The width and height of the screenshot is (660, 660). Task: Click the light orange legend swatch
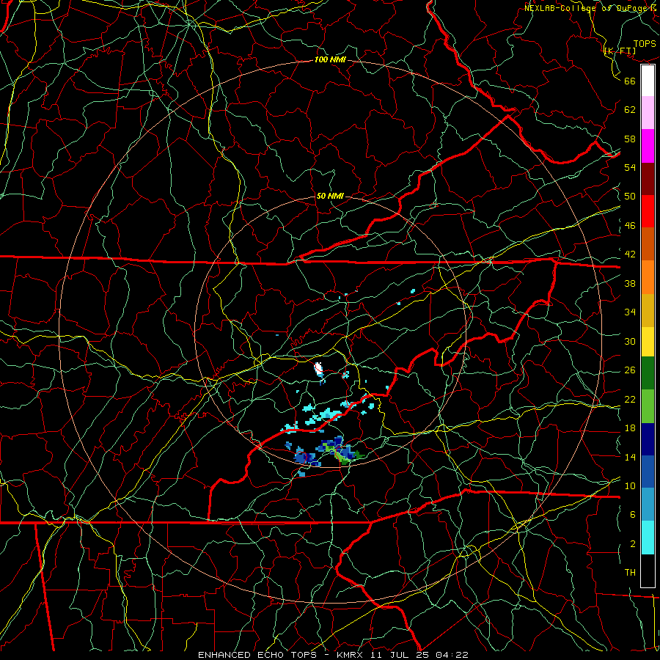click(648, 276)
